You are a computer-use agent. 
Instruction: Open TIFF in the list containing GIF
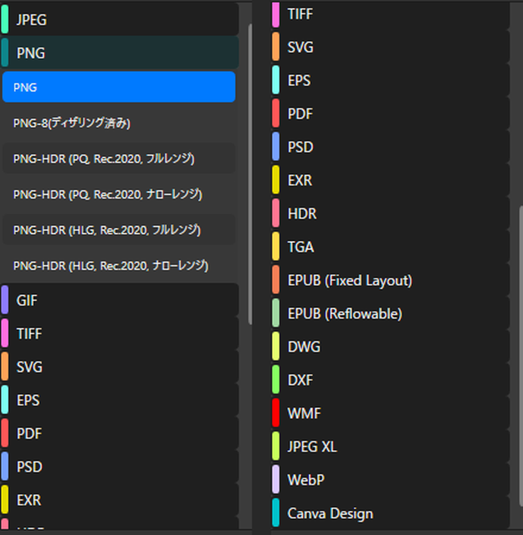click(x=119, y=333)
